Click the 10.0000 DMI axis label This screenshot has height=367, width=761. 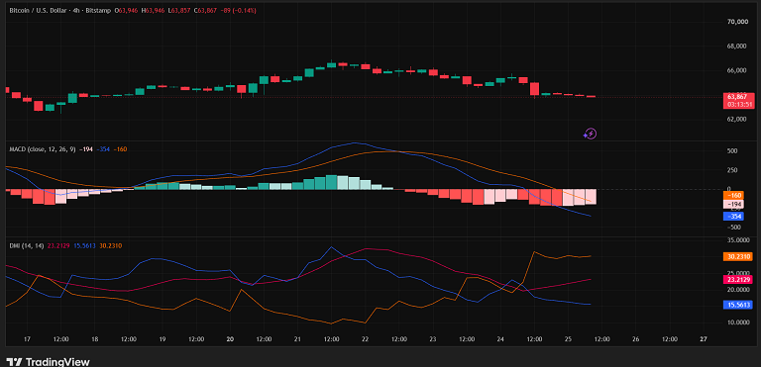[737, 322]
